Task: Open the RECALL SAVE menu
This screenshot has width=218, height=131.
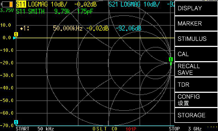Action: coord(196,69)
